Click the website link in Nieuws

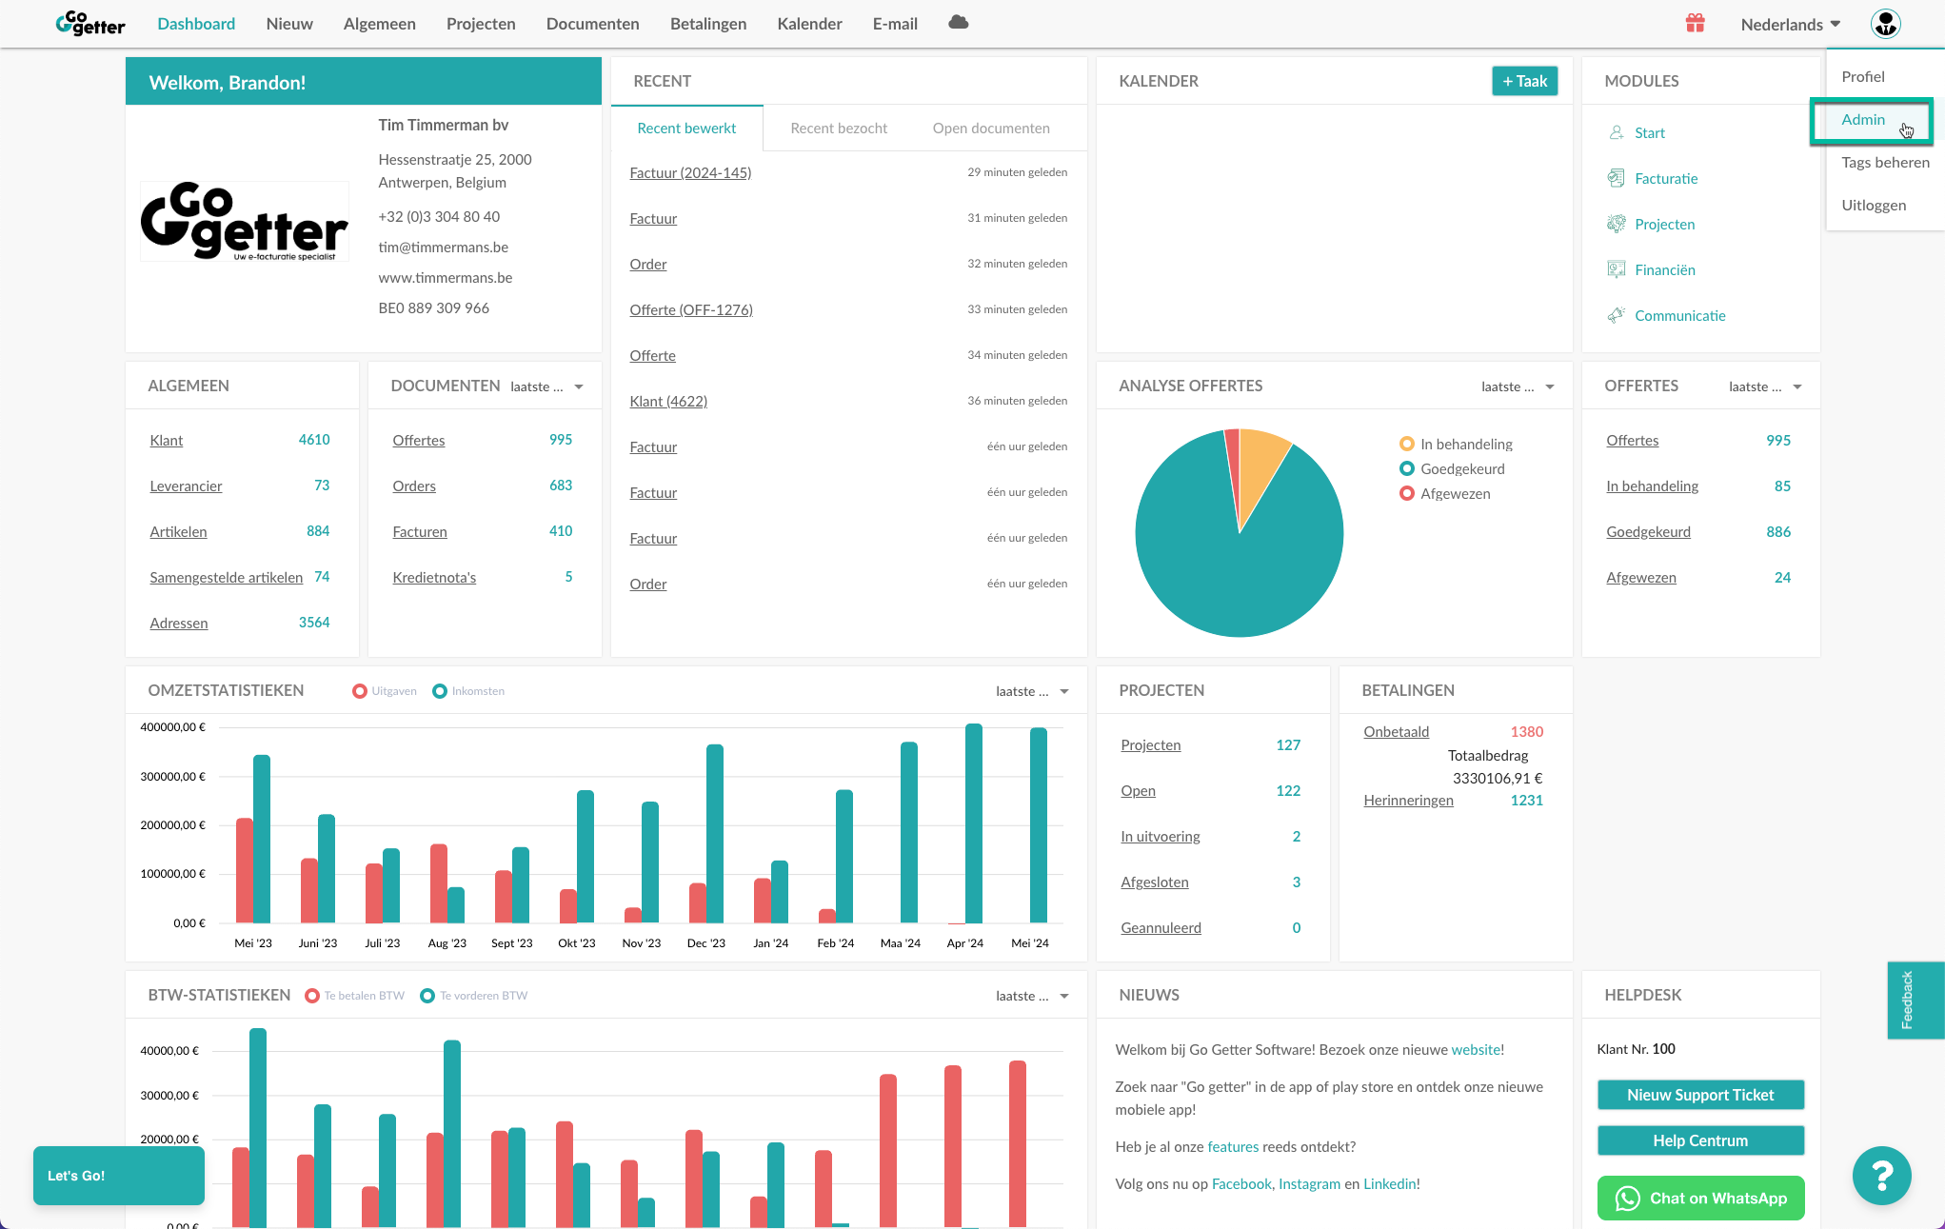coord(1476,1050)
